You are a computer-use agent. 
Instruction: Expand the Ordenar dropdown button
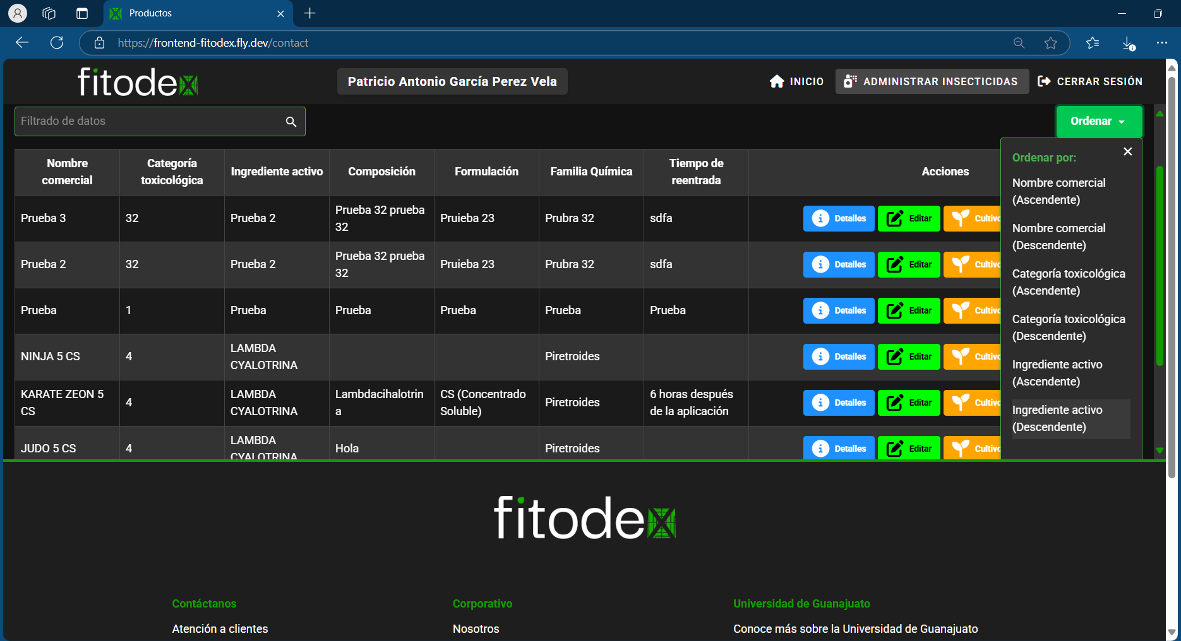click(x=1099, y=121)
